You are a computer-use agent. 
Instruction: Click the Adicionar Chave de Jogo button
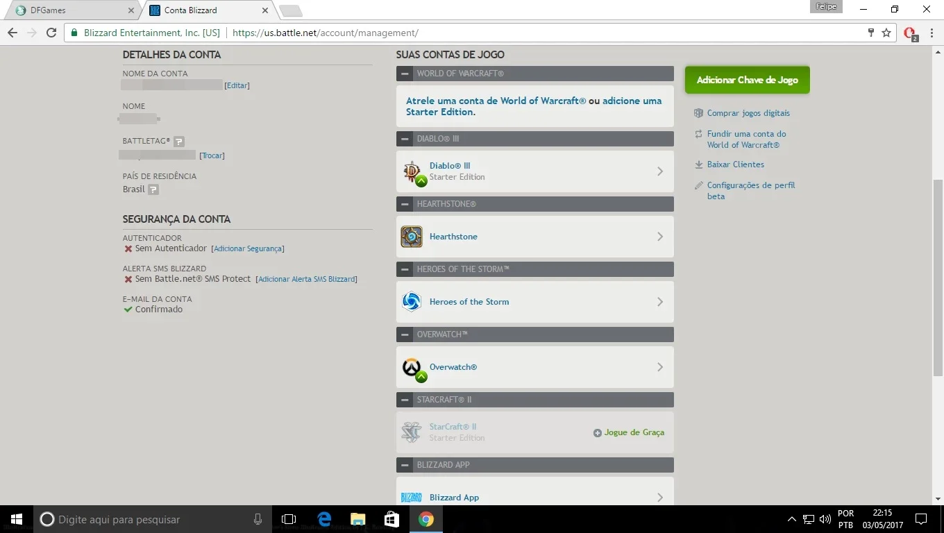click(x=748, y=80)
